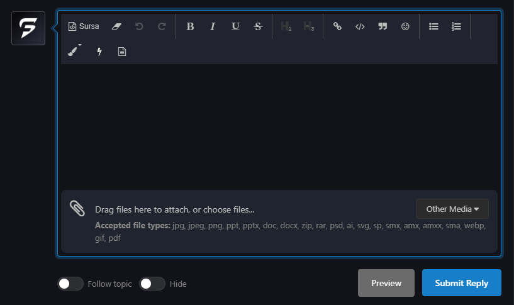Insert a link with chain icon

(337, 26)
